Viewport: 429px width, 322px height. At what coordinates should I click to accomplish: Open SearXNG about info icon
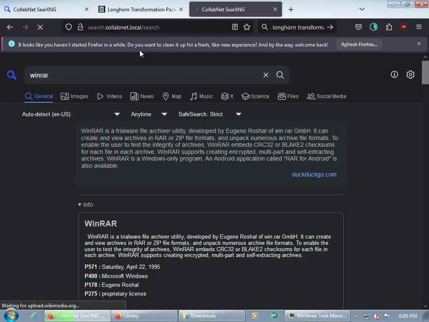pos(394,75)
